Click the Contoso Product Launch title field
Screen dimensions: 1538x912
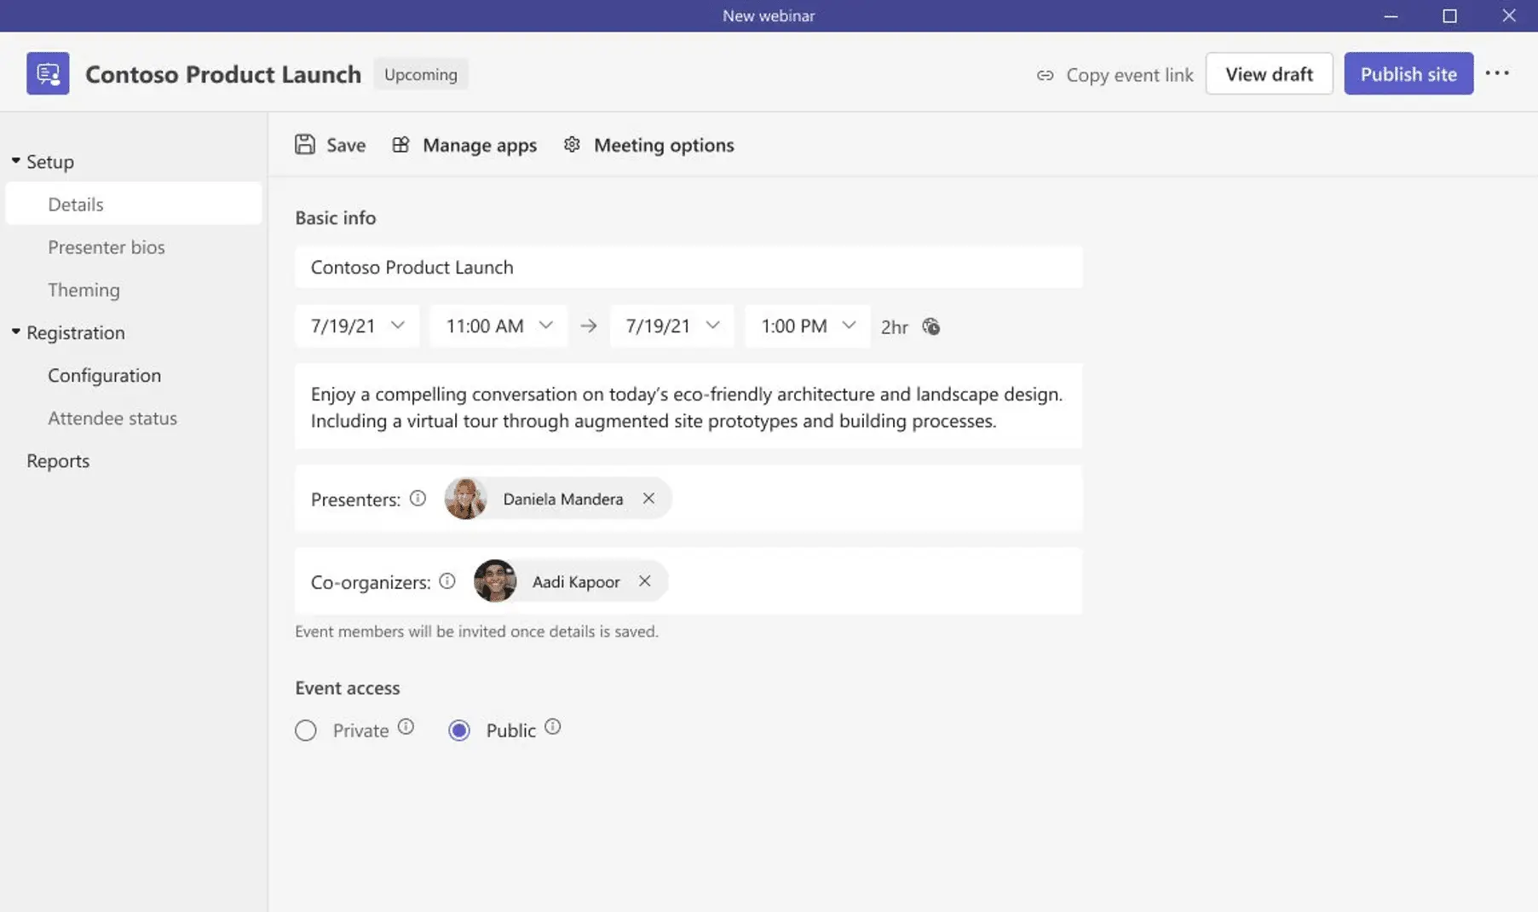tap(688, 267)
